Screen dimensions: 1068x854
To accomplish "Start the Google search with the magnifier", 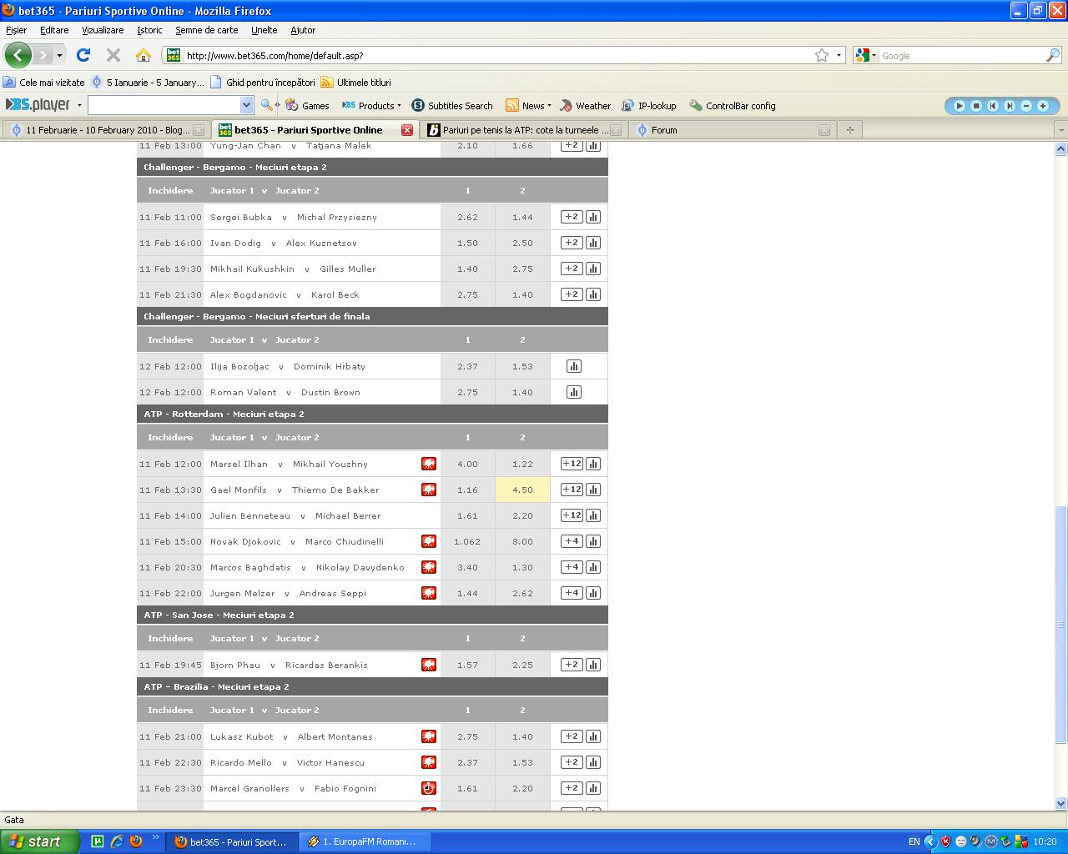I will click(1053, 55).
